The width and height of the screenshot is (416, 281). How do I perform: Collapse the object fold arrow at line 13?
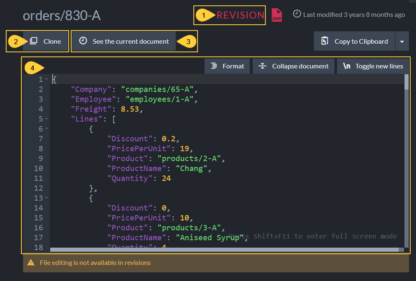pyautogui.click(x=46, y=198)
